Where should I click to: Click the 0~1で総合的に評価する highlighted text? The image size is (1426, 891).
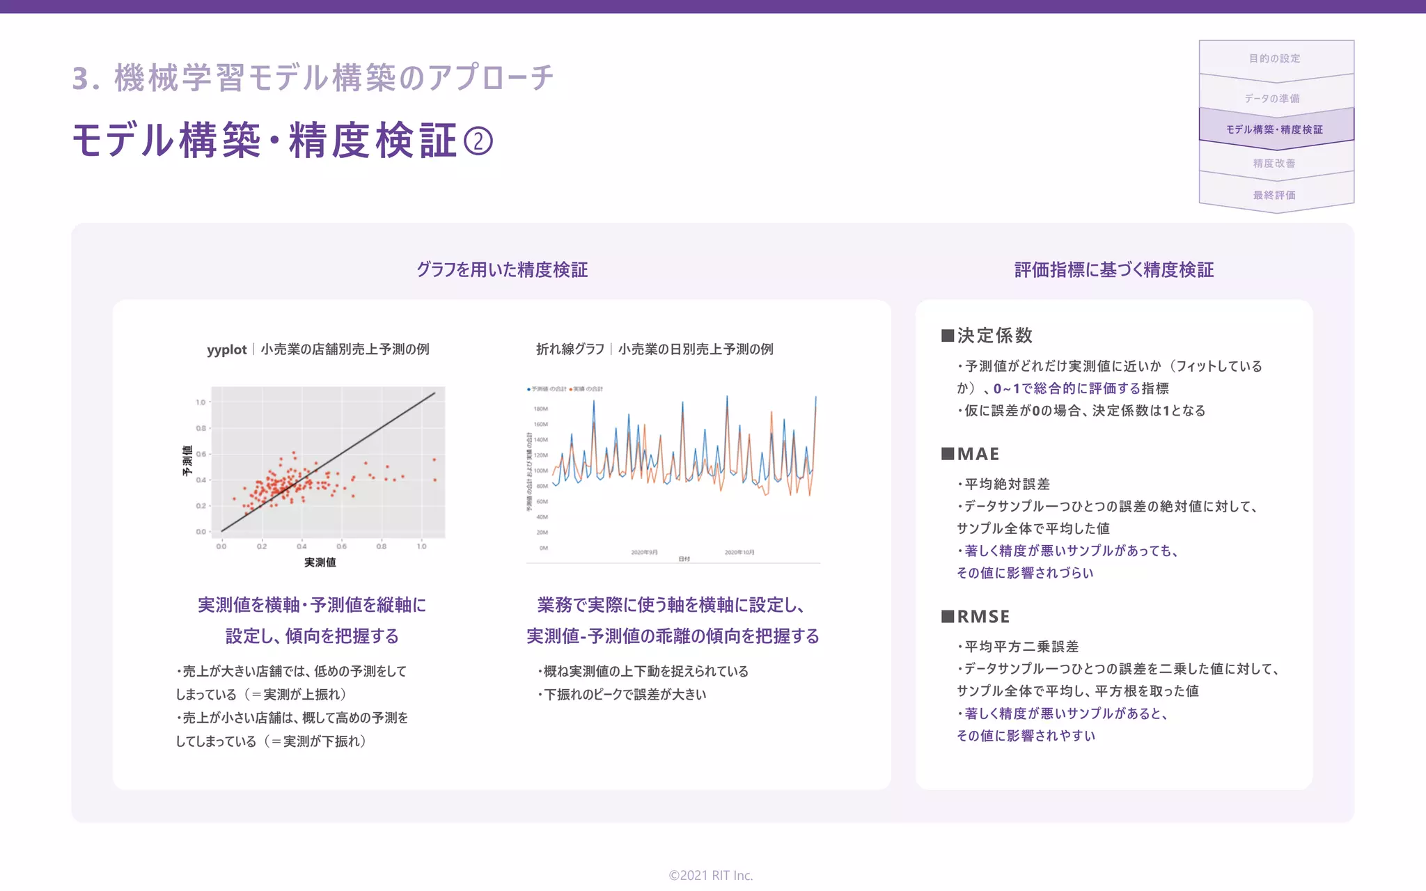tap(1066, 388)
